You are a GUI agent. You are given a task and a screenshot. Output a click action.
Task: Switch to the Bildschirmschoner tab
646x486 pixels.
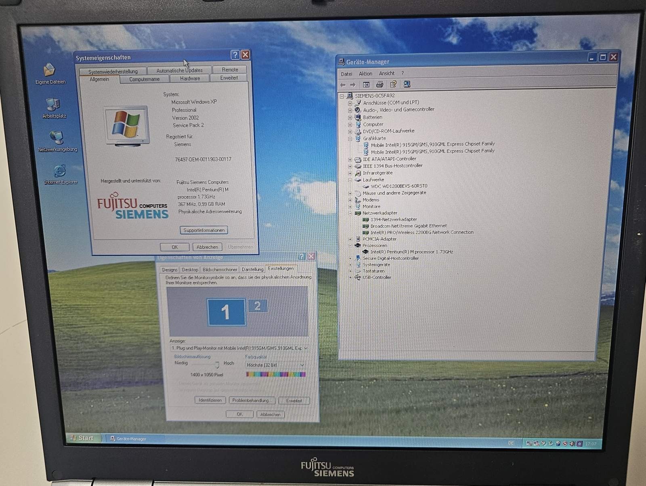click(220, 269)
